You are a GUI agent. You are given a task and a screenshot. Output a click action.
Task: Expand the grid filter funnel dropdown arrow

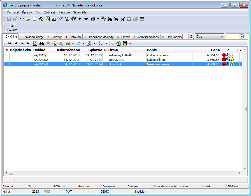(x=83, y=43)
